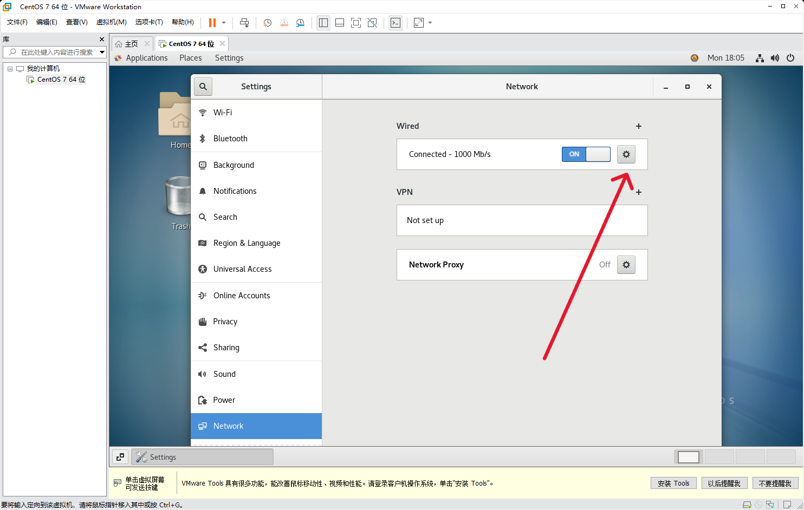Click the send Ctrl+Alt+Del toolbar icon
Viewport: 804px width, 510px height.
(244, 23)
